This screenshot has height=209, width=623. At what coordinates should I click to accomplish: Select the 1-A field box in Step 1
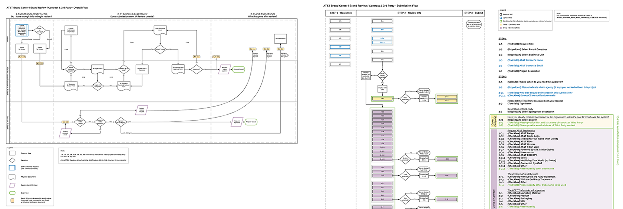click(340, 21)
